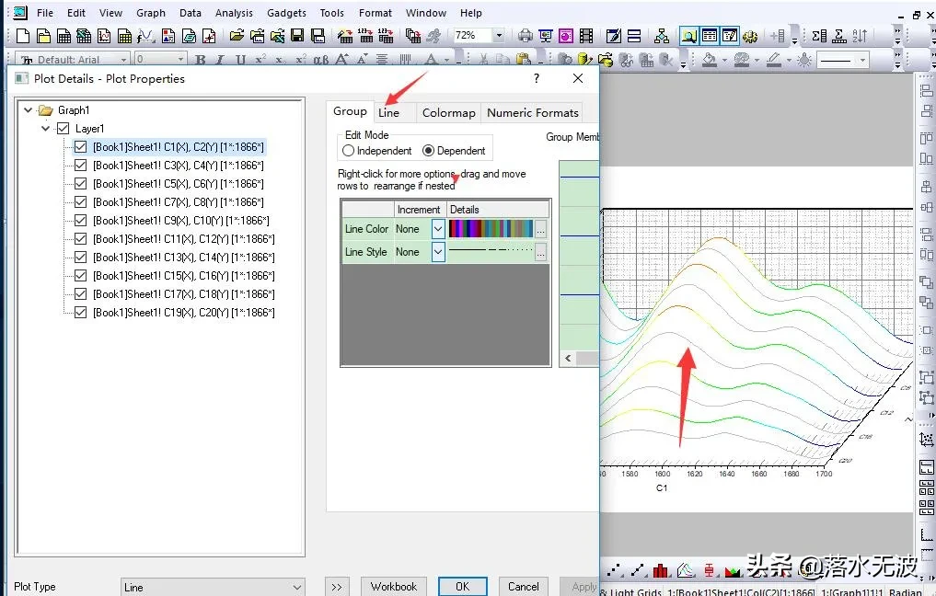Viewport: 936px width, 596px height.
Task: Click OK to confirm plot details
Action: coord(462,587)
